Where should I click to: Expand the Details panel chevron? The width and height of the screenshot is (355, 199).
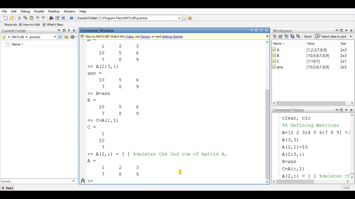pos(73,181)
